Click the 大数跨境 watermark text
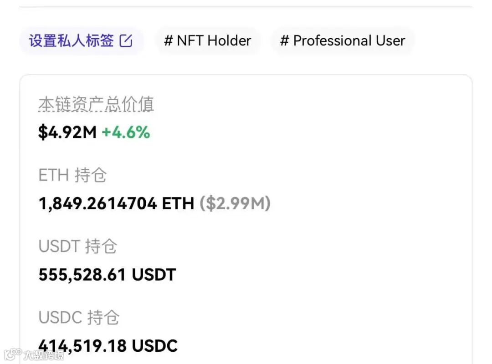 click(44, 355)
